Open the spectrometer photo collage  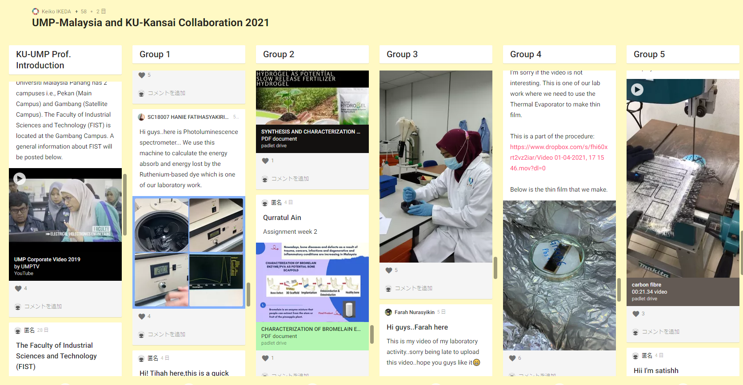pos(189,252)
